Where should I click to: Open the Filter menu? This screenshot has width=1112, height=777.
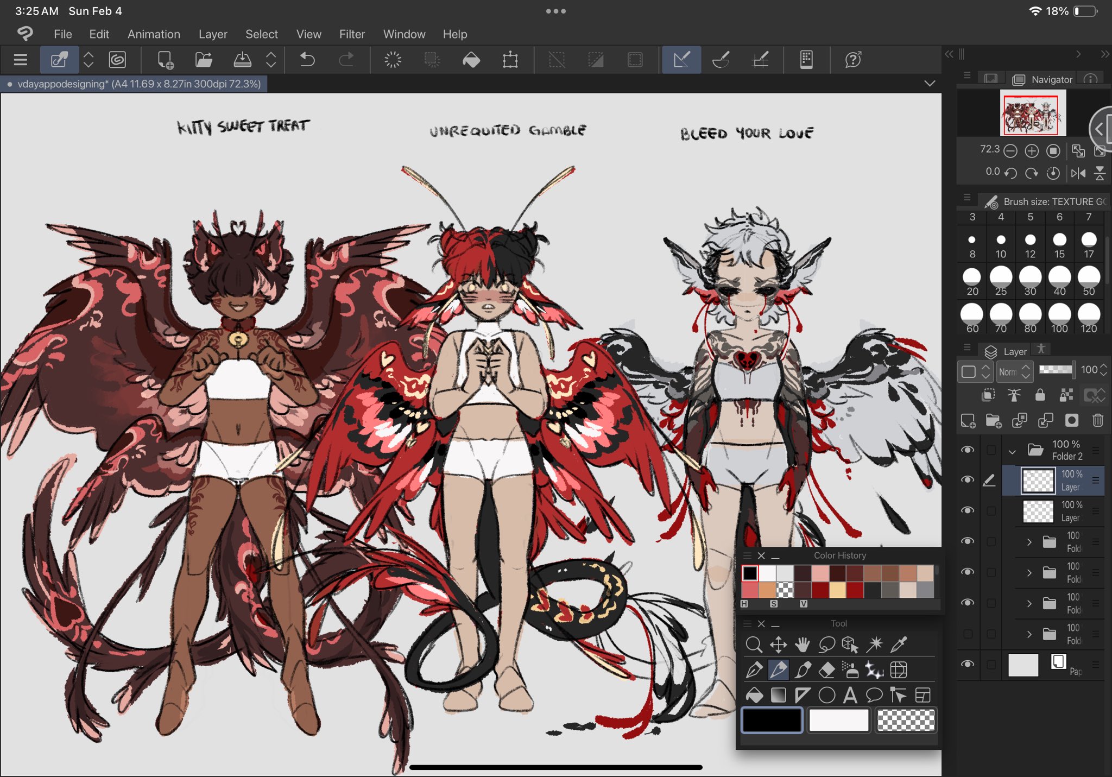(352, 34)
